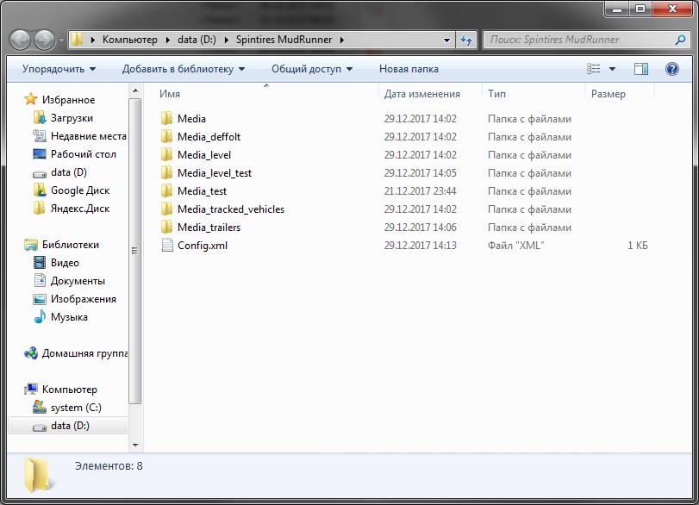Open Google Диск in favorites

pyautogui.click(x=79, y=190)
